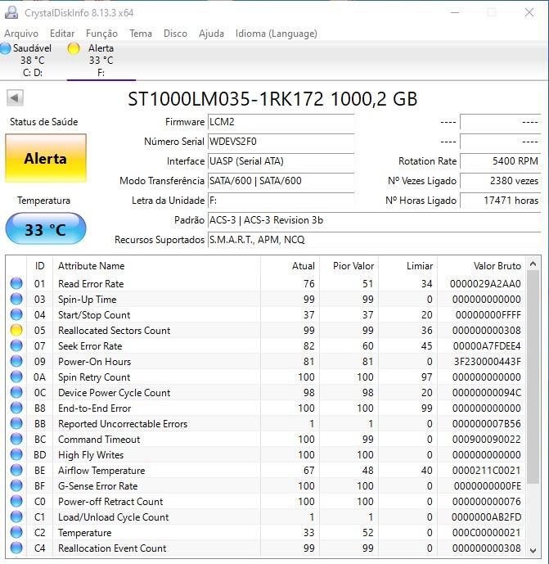Viewport: 549px width, 564px height.
Task: Open the Função menu
Action: click(x=101, y=34)
